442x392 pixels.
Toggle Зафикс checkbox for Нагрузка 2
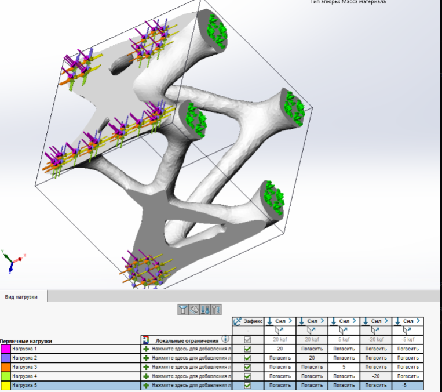(x=247, y=358)
